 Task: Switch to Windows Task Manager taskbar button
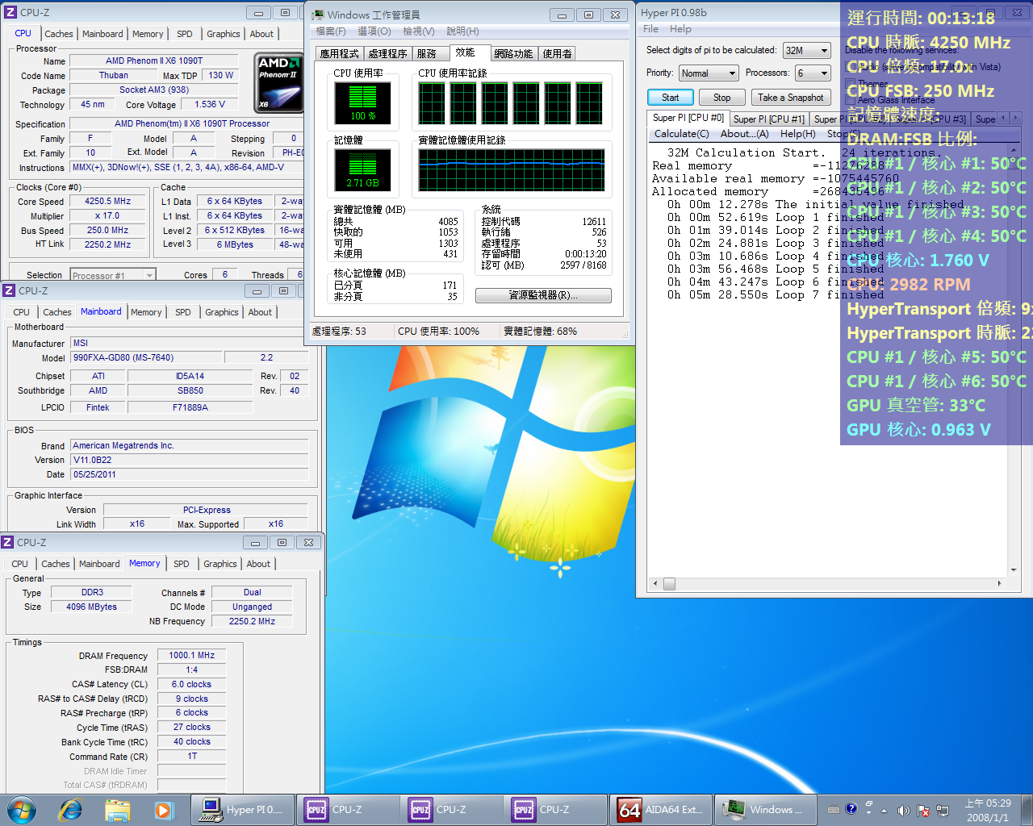click(764, 810)
